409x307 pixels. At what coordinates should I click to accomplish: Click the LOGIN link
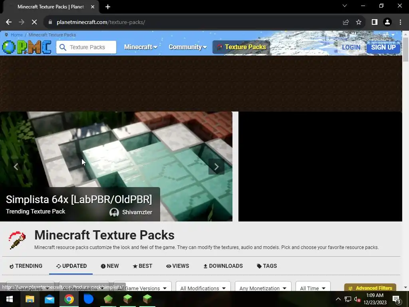[x=351, y=47]
